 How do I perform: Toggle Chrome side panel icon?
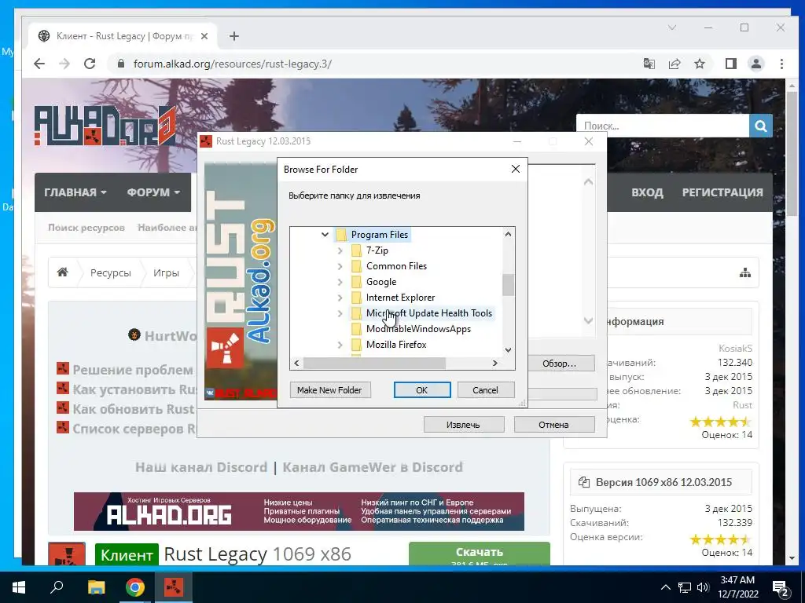point(731,64)
